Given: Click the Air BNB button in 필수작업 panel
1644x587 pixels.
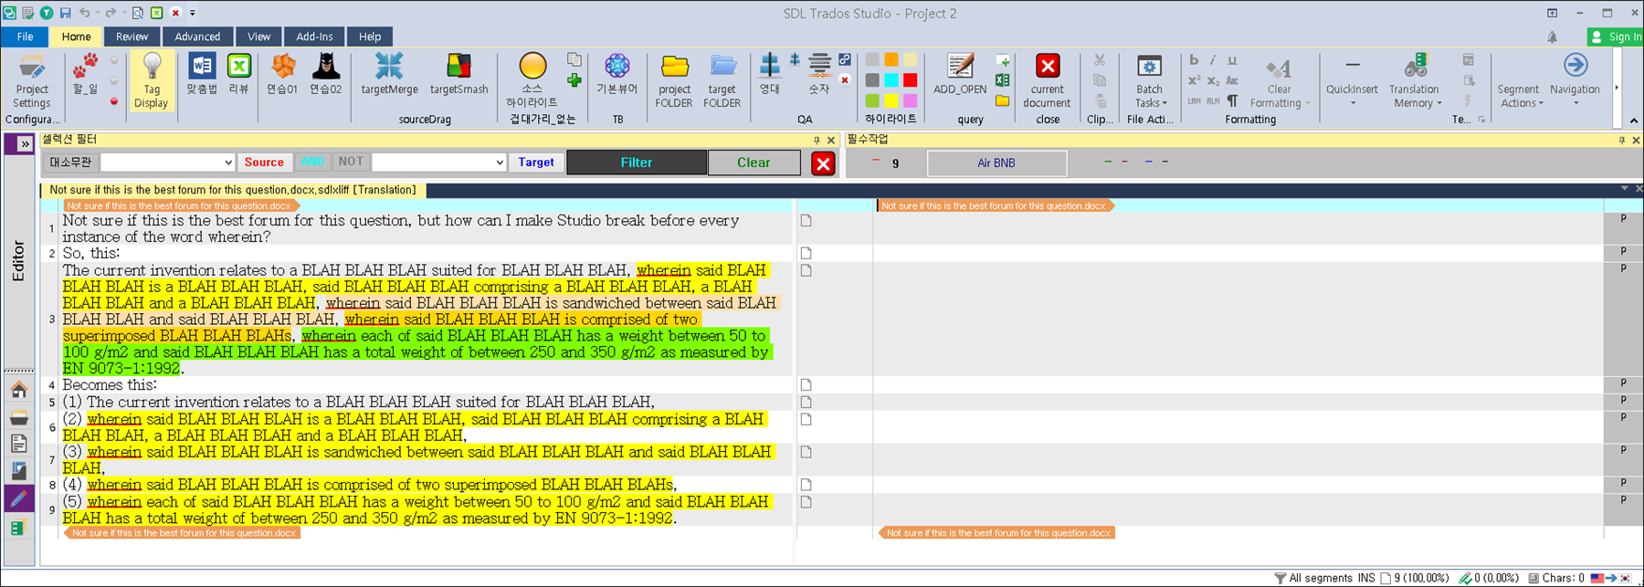Looking at the screenshot, I should click(996, 163).
